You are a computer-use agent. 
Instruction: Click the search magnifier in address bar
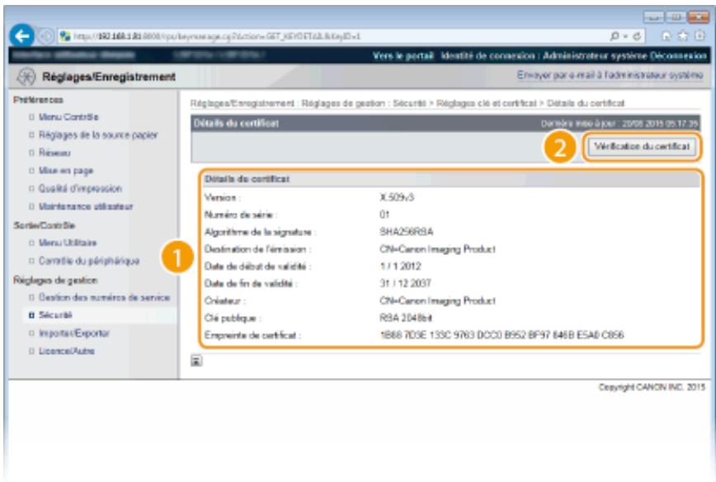[615, 36]
